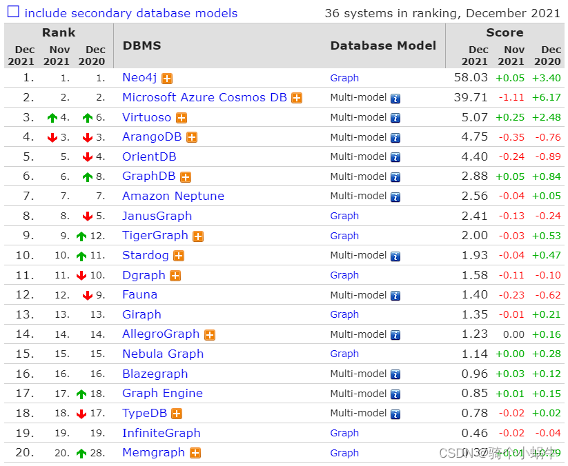
Task: Open the Multi-model info icon in Virtuoso row
Action: coord(395,118)
